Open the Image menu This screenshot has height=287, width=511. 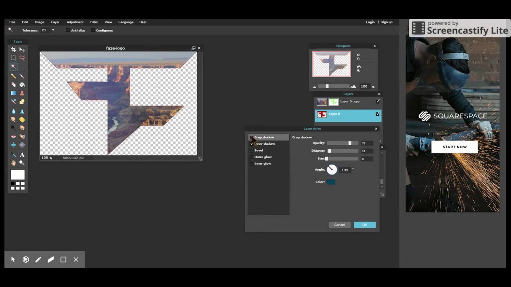tap(40, 22)
